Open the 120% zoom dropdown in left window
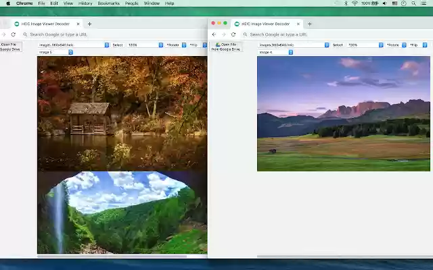This screenshot has height=270, width=433. click(x=145, y=45)
